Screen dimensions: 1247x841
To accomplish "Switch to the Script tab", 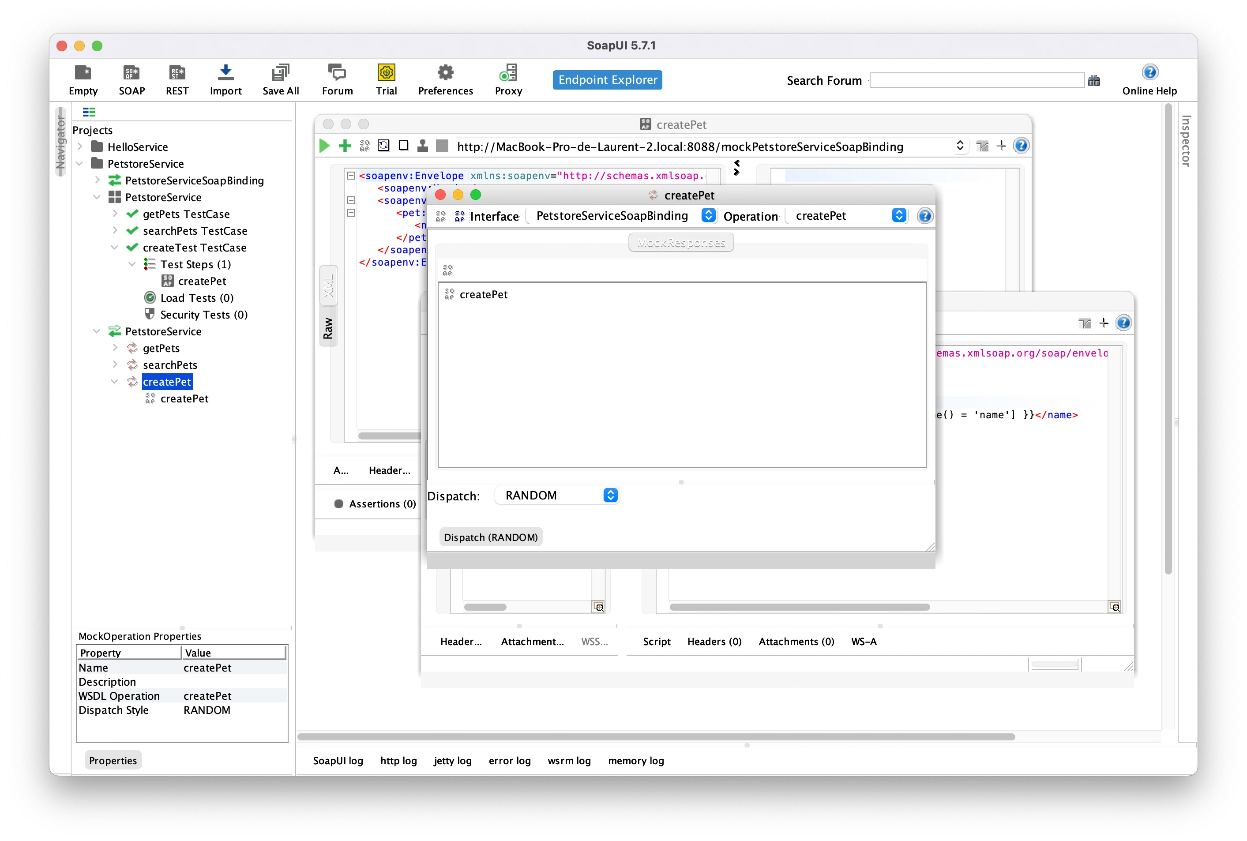I will point(656,642).
